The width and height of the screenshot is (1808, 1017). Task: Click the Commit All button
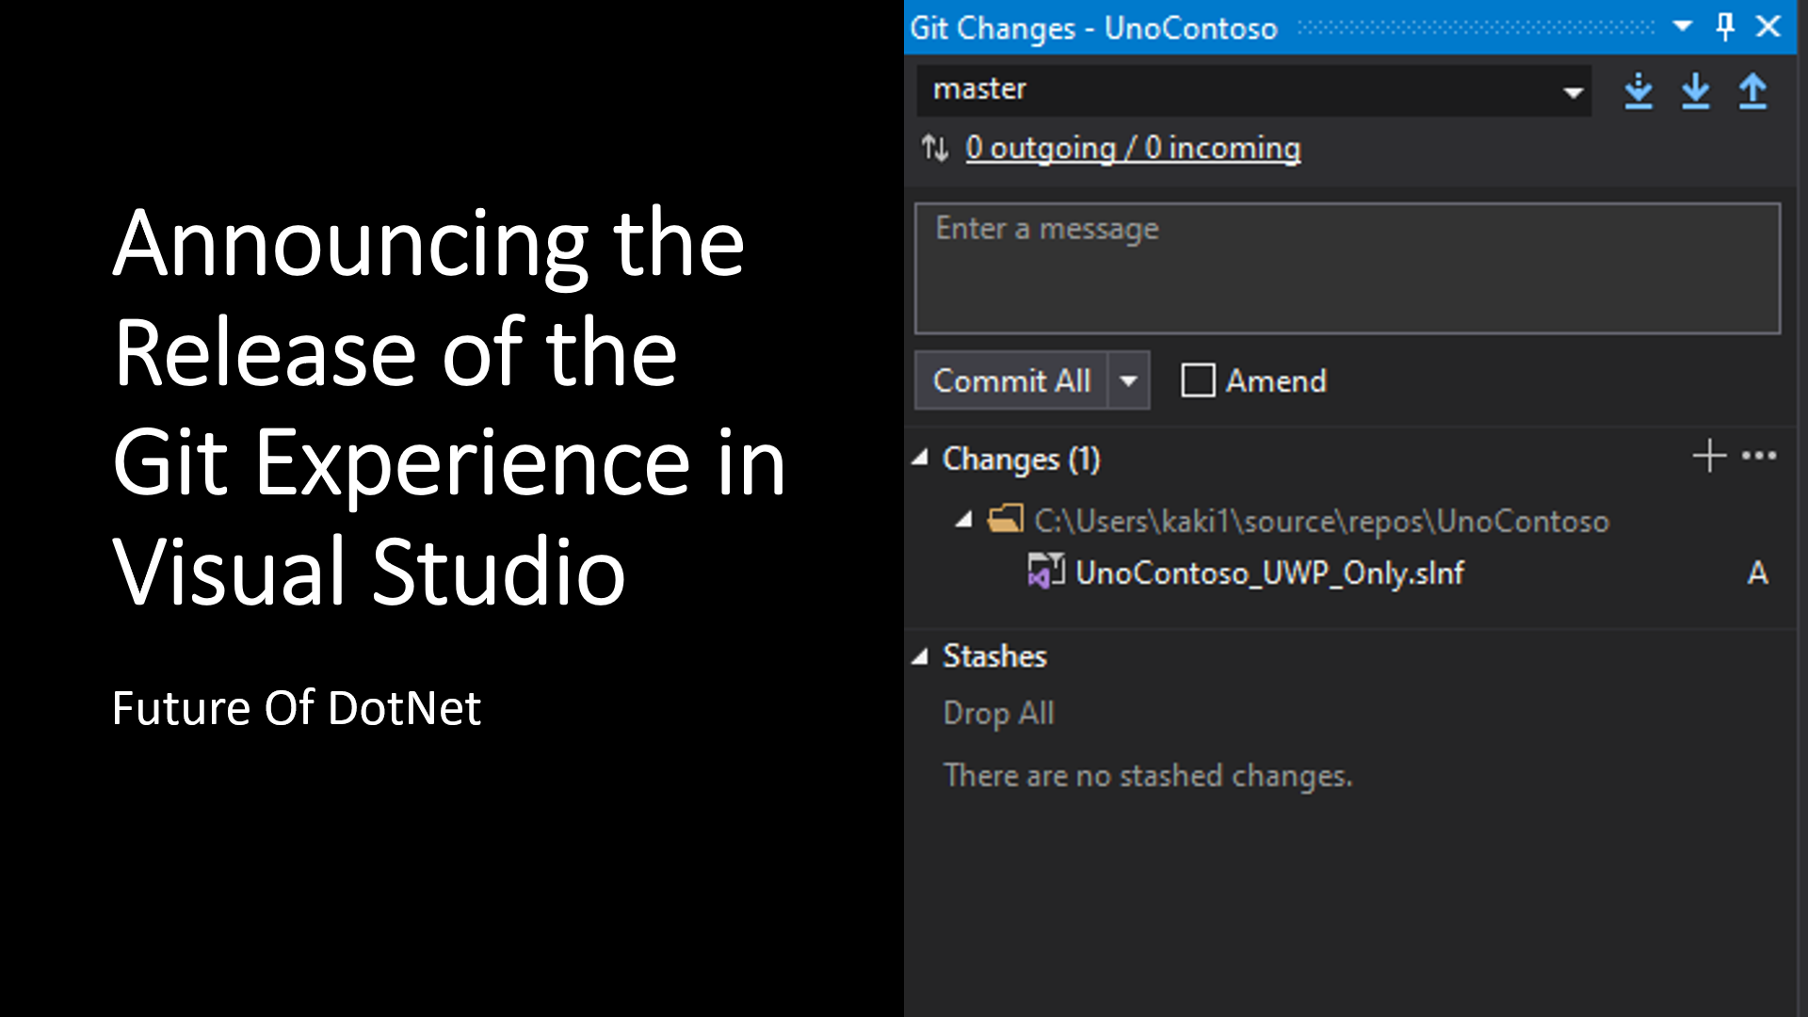(1011, 380)
